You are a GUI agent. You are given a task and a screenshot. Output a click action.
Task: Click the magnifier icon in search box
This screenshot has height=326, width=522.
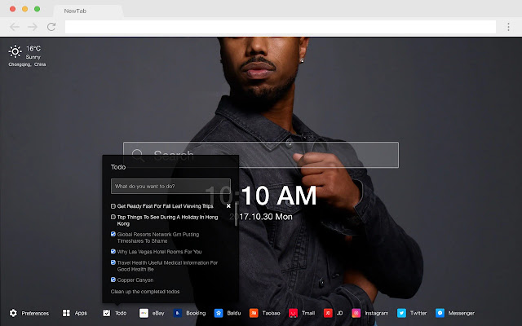138,155
